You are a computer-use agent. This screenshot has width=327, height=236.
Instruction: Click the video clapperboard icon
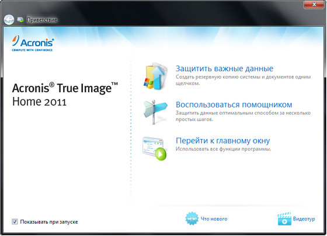pos(284,218)
